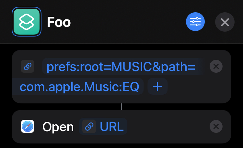
Task: Click the Safari compass icon
Action: (28, 126)
